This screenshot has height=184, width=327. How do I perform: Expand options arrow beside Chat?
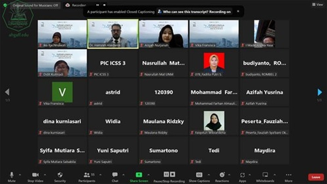(123, 175)
